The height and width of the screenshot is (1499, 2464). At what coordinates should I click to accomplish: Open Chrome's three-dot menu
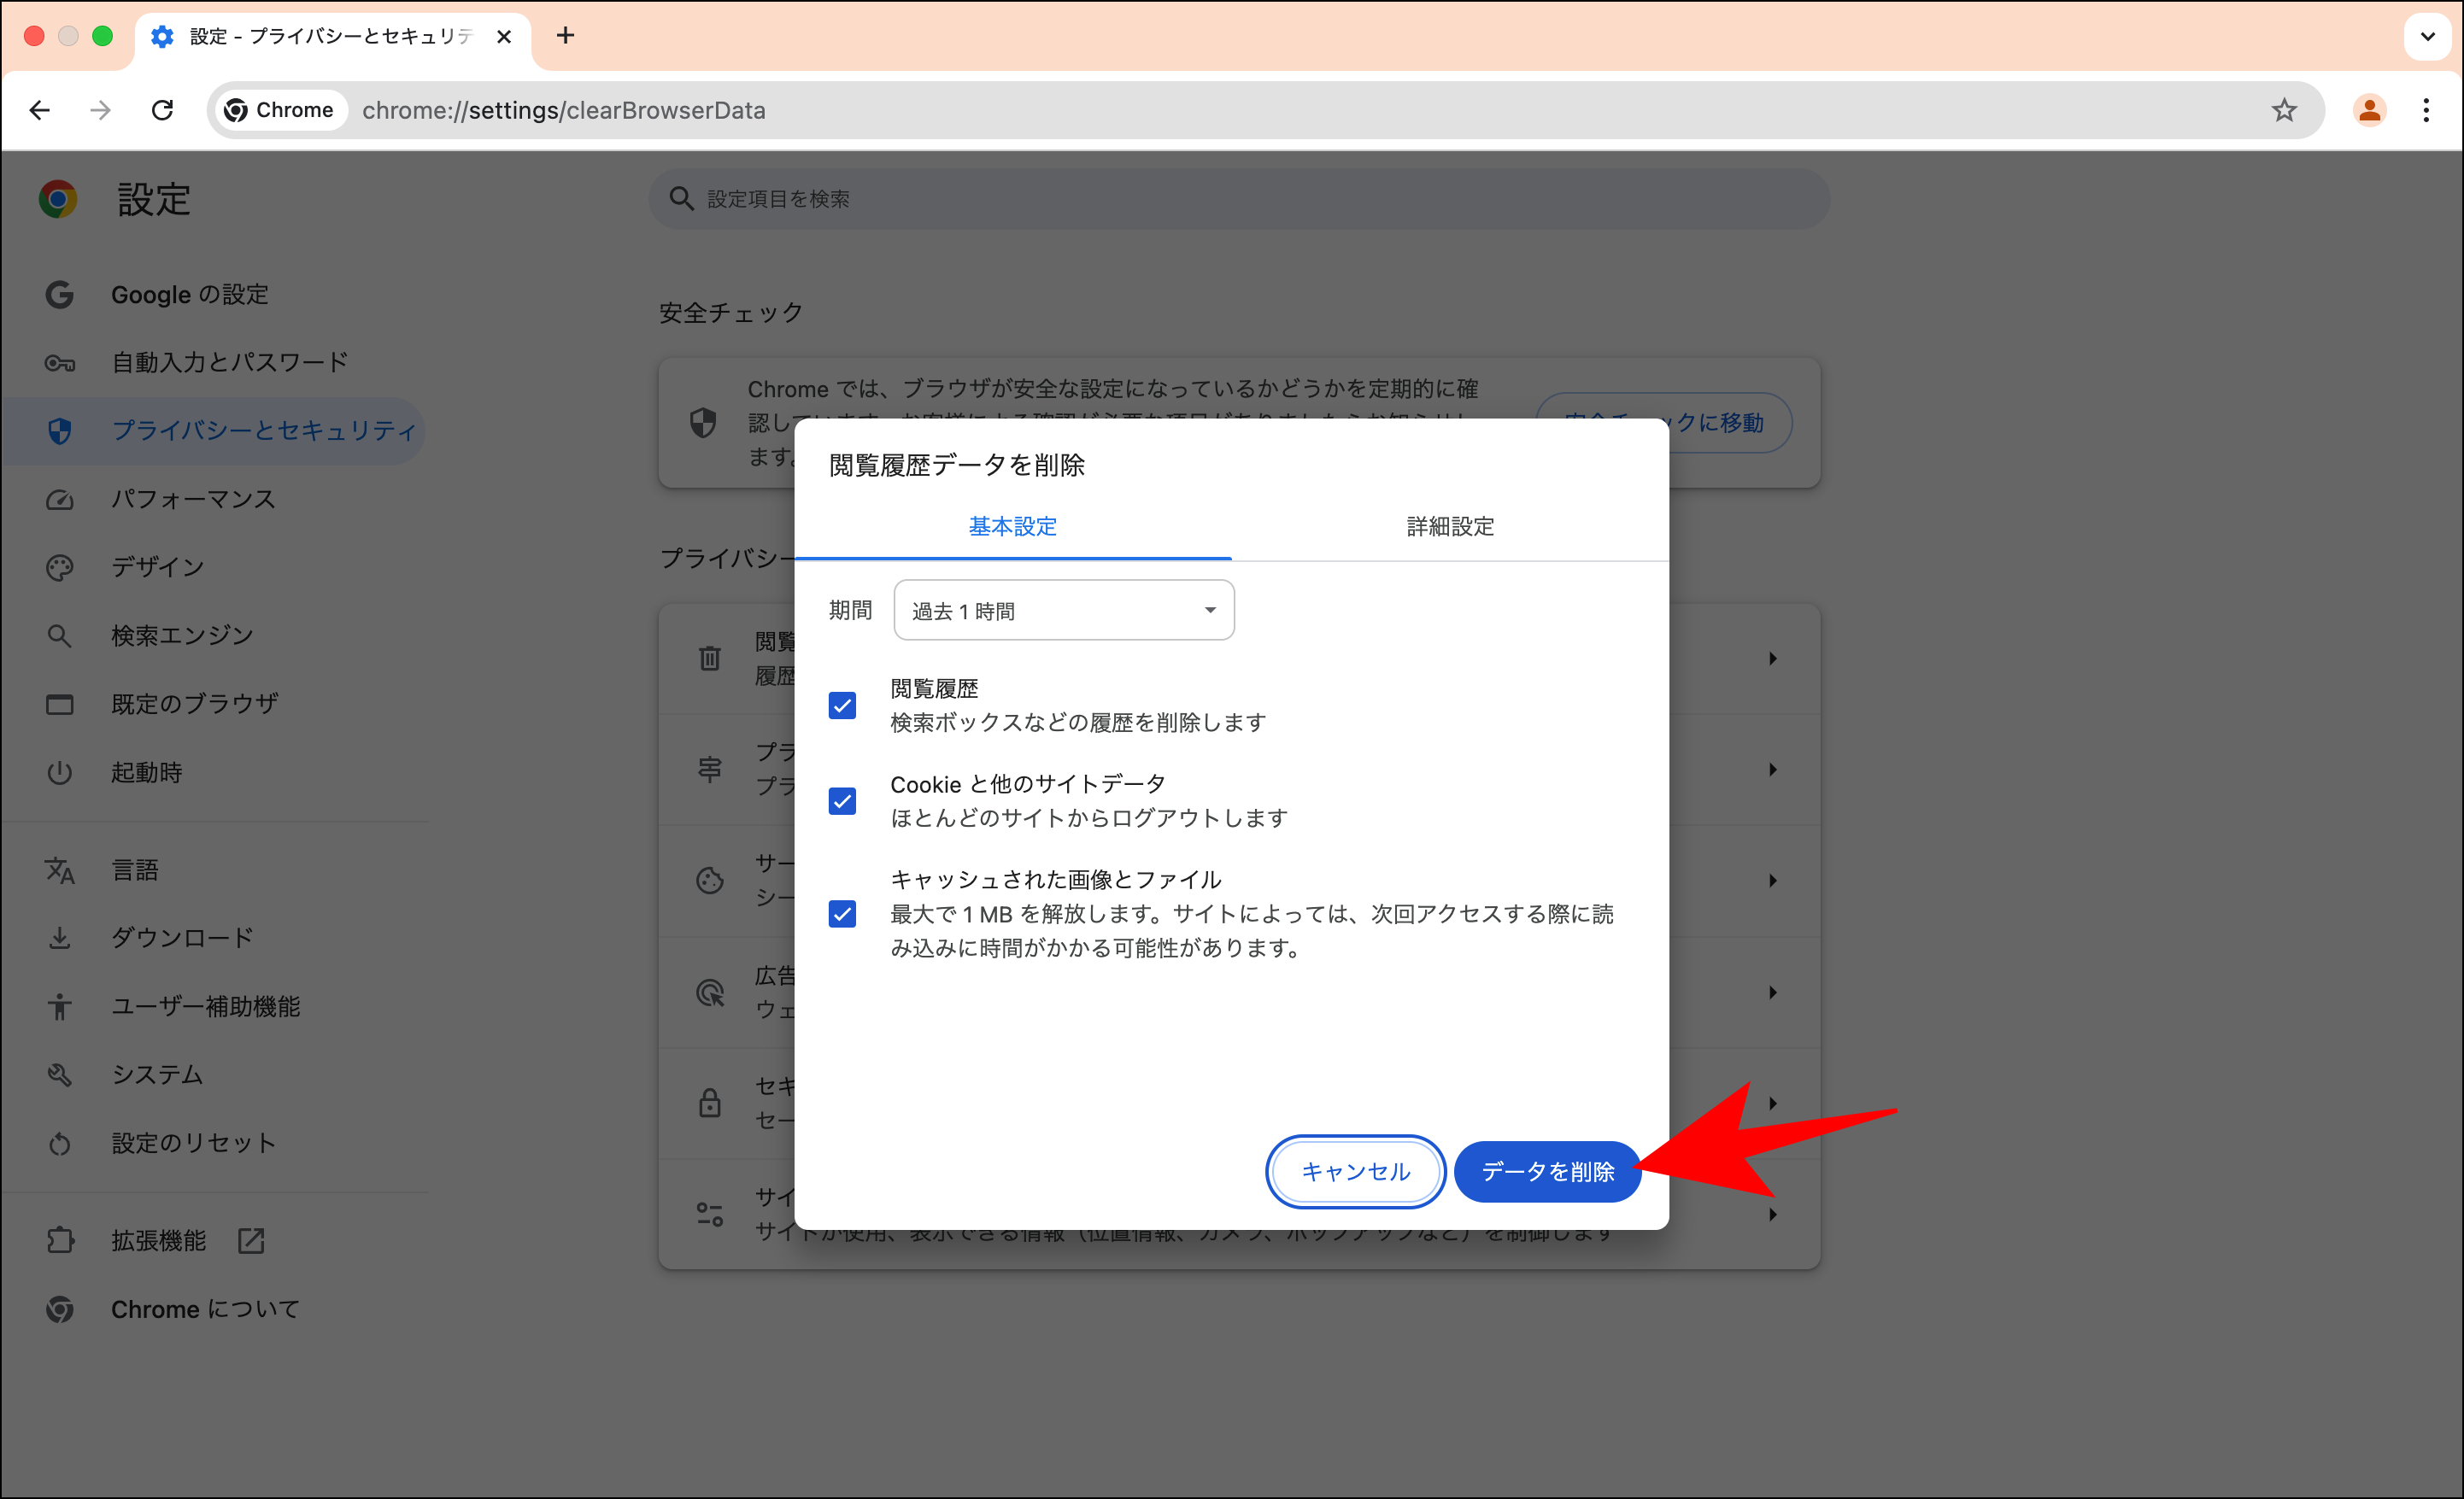point(2426,110)
